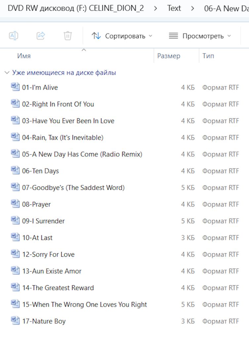Select the file name 17-Nature Boy
The image size is (249, 338).
pos(44,321)
